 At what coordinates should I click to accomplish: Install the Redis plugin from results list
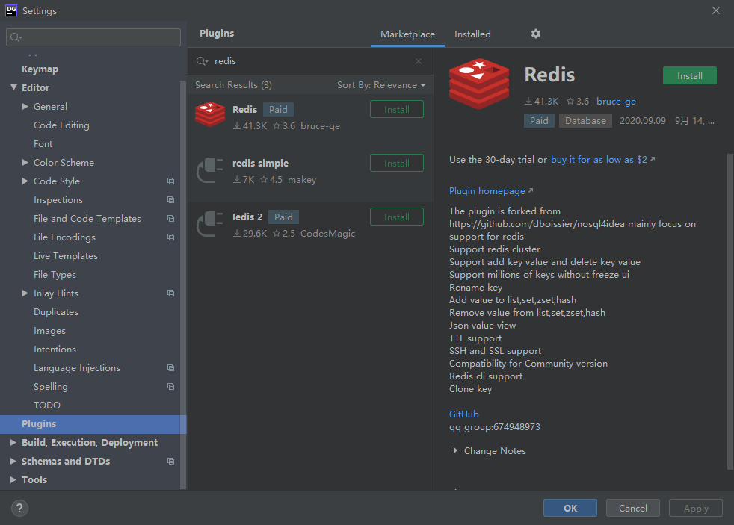[396, 109]
